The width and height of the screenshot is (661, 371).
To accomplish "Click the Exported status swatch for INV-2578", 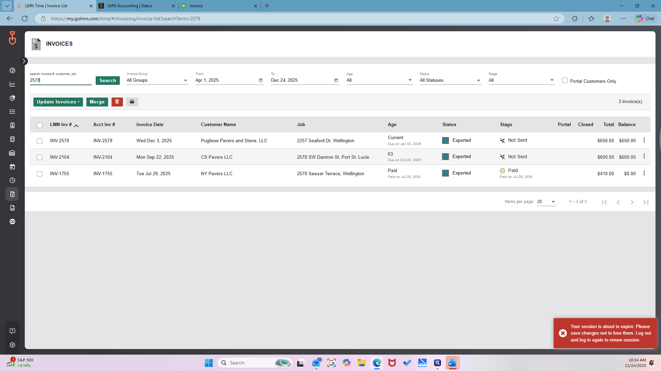I will click(445, 140).
